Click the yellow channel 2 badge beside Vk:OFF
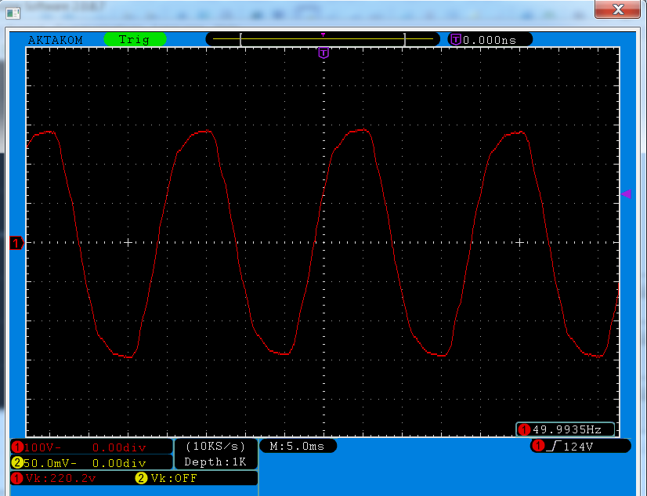This screenshot has height=496, width=647. (x=141, y=478)
